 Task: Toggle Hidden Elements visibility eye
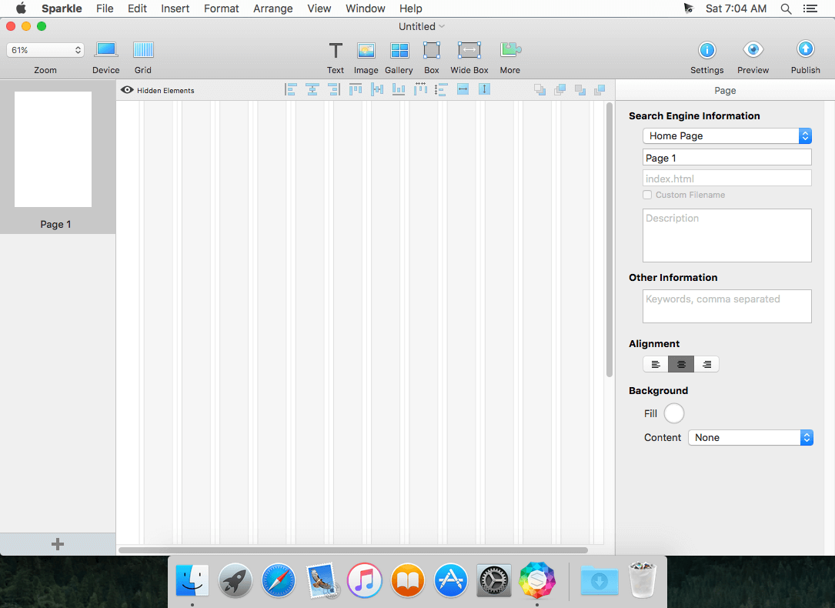[128, 90]
